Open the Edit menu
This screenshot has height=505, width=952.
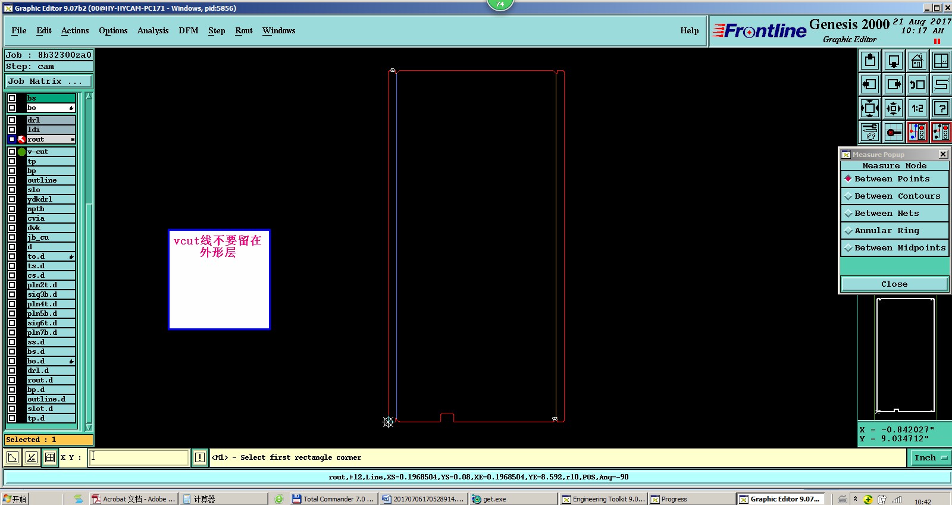click(x=44, y=31)
